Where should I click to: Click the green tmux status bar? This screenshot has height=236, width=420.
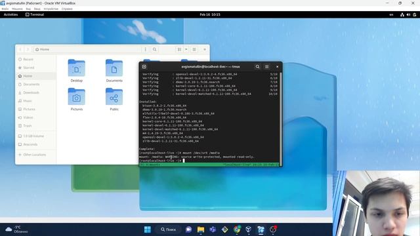209,165
